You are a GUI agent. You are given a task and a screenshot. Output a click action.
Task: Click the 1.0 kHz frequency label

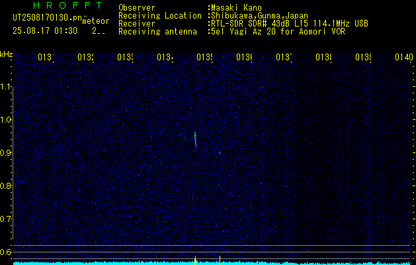[5, 120]
